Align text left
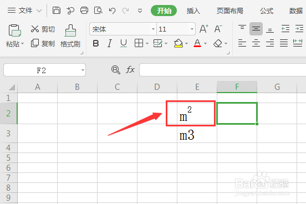This screenshot has width=306, height=204. 242,43
